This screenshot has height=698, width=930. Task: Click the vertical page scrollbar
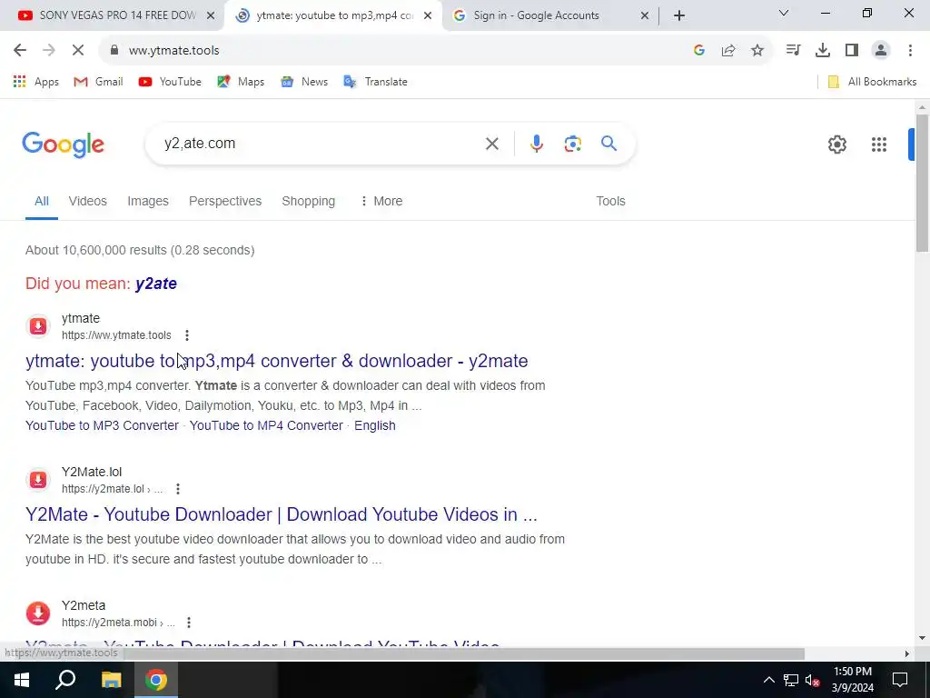[x=922, y=184]
